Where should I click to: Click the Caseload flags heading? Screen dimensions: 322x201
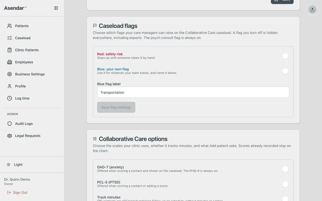click(118, 26)
